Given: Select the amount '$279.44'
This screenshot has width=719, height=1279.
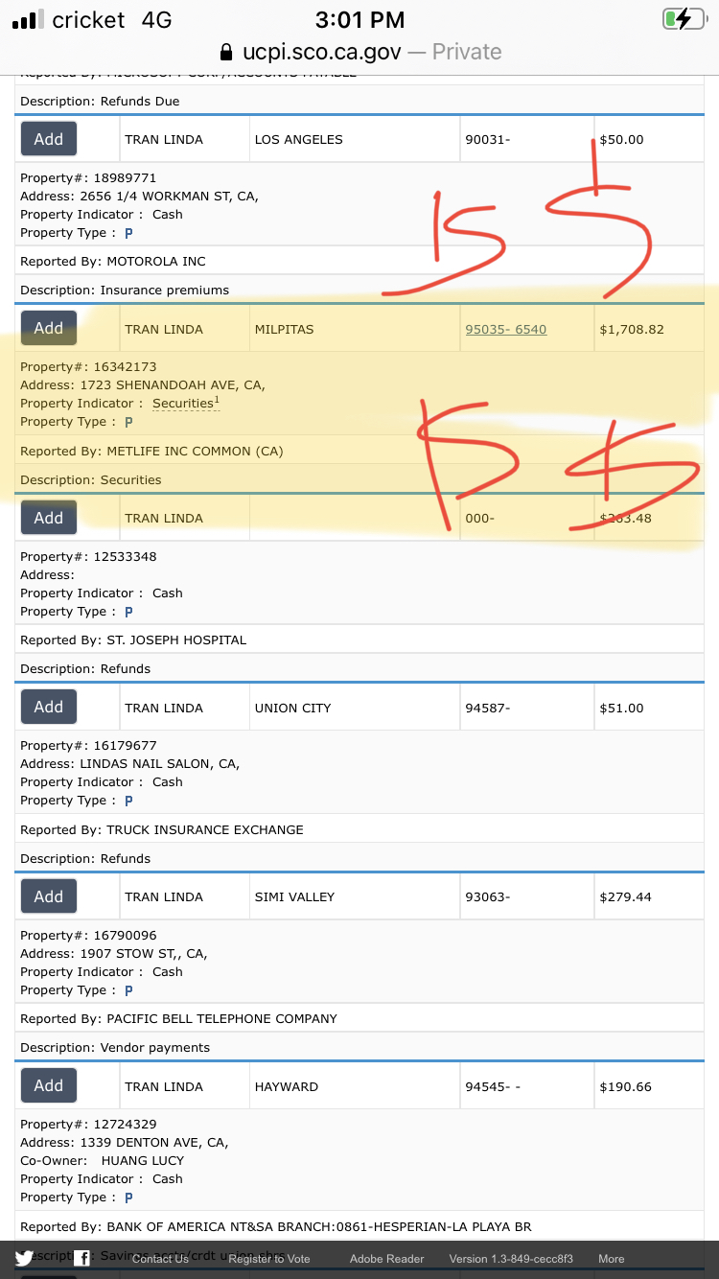Looking at the screenshot, I should (x=625, y=896).
